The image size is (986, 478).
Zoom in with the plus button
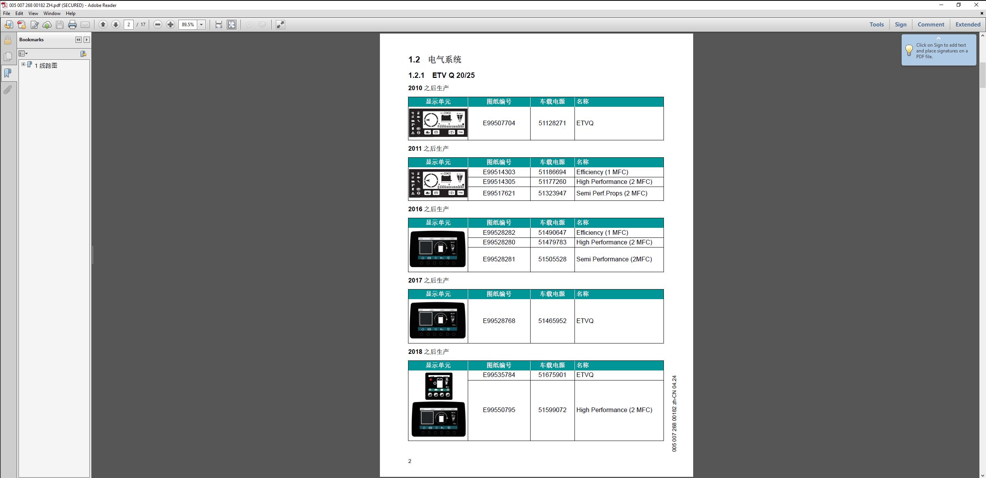pos(170,25)
